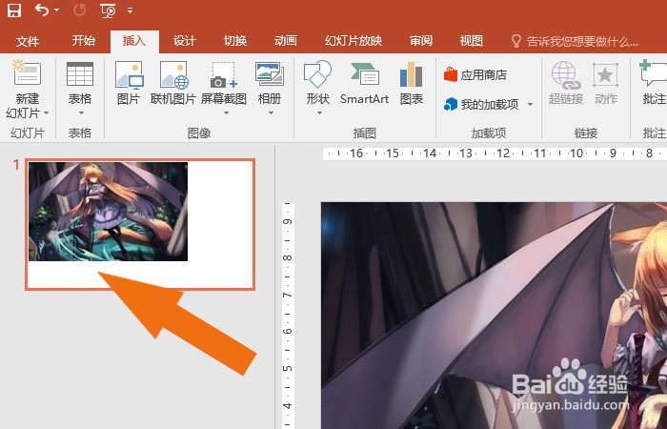The height and width of the screenshot is (429, 667).
Task: Click the 新建幻灯片 new slide icon
Action: pos(27,72)
